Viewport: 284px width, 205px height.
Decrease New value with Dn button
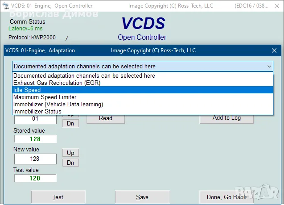click(70, 163)
